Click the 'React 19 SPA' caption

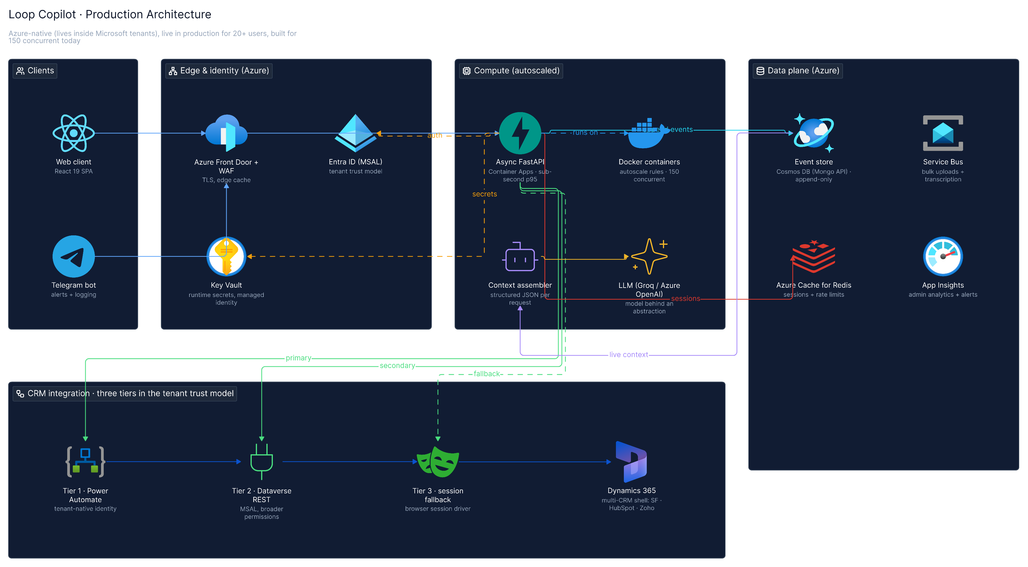pos(73,171)
